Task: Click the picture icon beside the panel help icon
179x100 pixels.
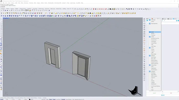Action: click(x=177, y=21)
